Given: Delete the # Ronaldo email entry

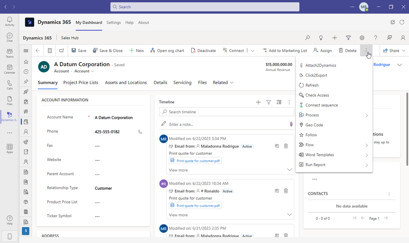Looking at the screenshot, I should coord(286,191).
